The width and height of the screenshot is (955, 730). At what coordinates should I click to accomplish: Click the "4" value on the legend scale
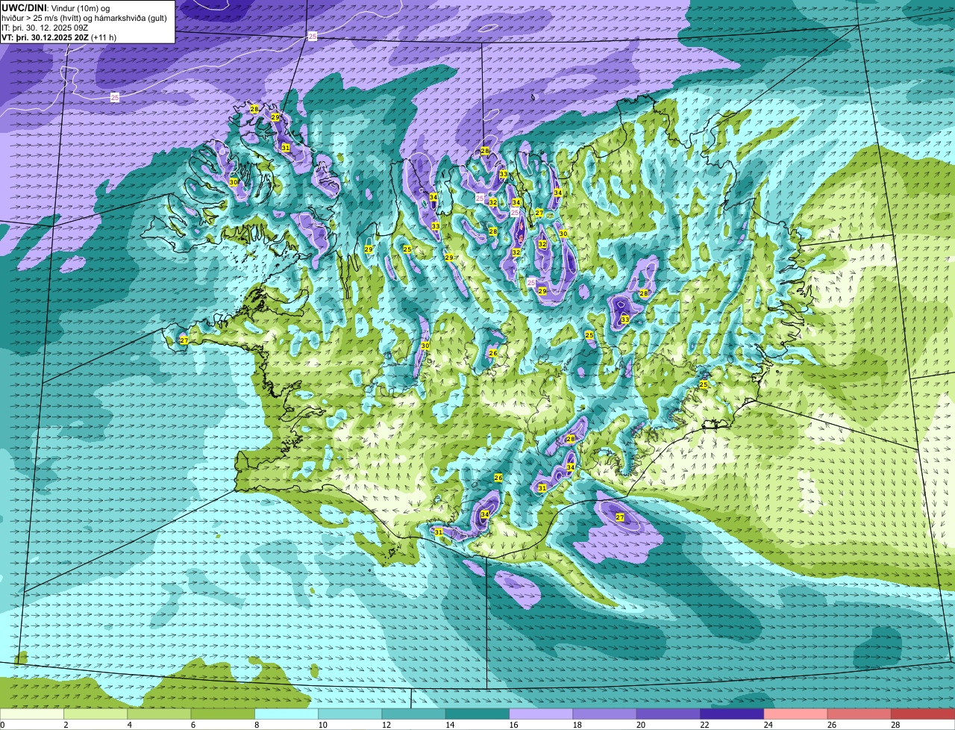tap(129, 725)
